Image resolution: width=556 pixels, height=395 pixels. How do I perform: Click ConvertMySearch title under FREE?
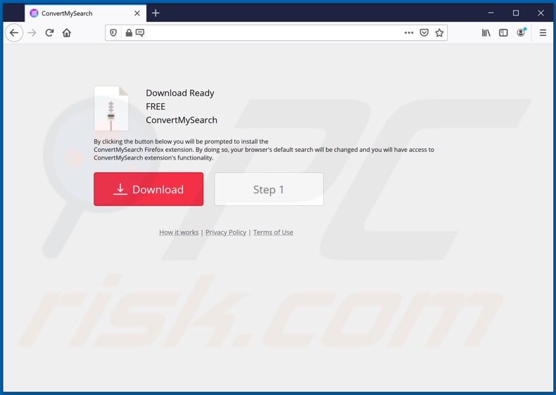tap(182, 120)
